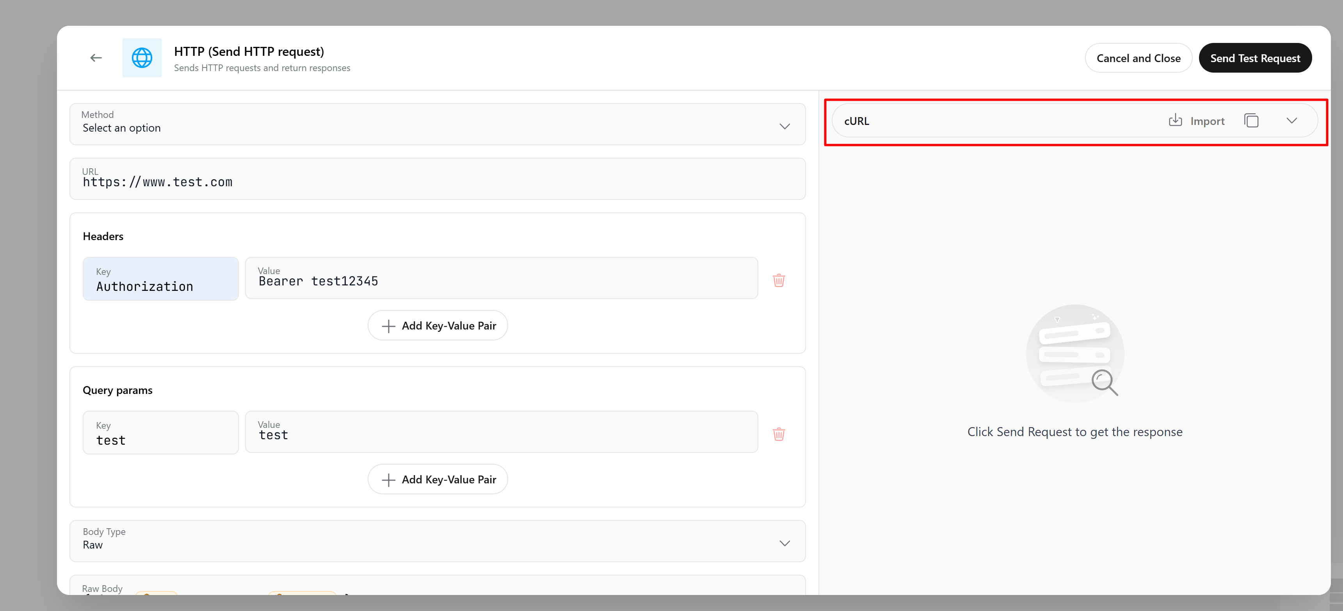Copy the cURL command using the copy icon
Screen dimensions: 1343x611
[1251, 120]
